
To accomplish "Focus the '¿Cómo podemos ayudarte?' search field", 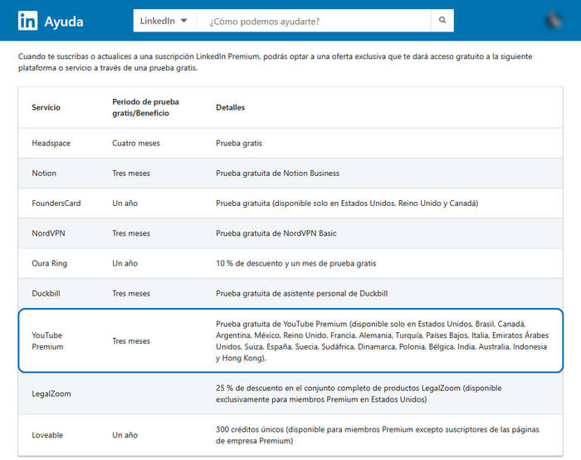I will [314, 21].
